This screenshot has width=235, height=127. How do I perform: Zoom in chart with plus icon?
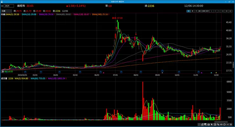tap(231, 124)
